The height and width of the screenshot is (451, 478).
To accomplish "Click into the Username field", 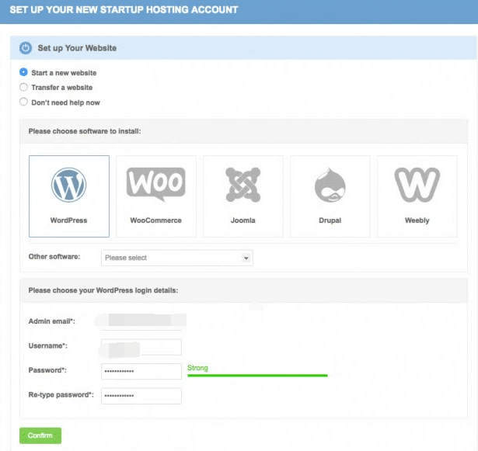I will pyautogui.click(x=141, y=347).
